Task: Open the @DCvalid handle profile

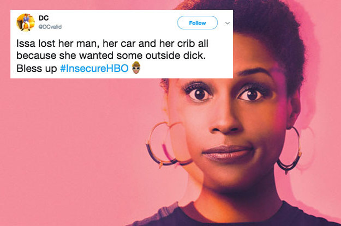Action: click(x=50, y=27)
